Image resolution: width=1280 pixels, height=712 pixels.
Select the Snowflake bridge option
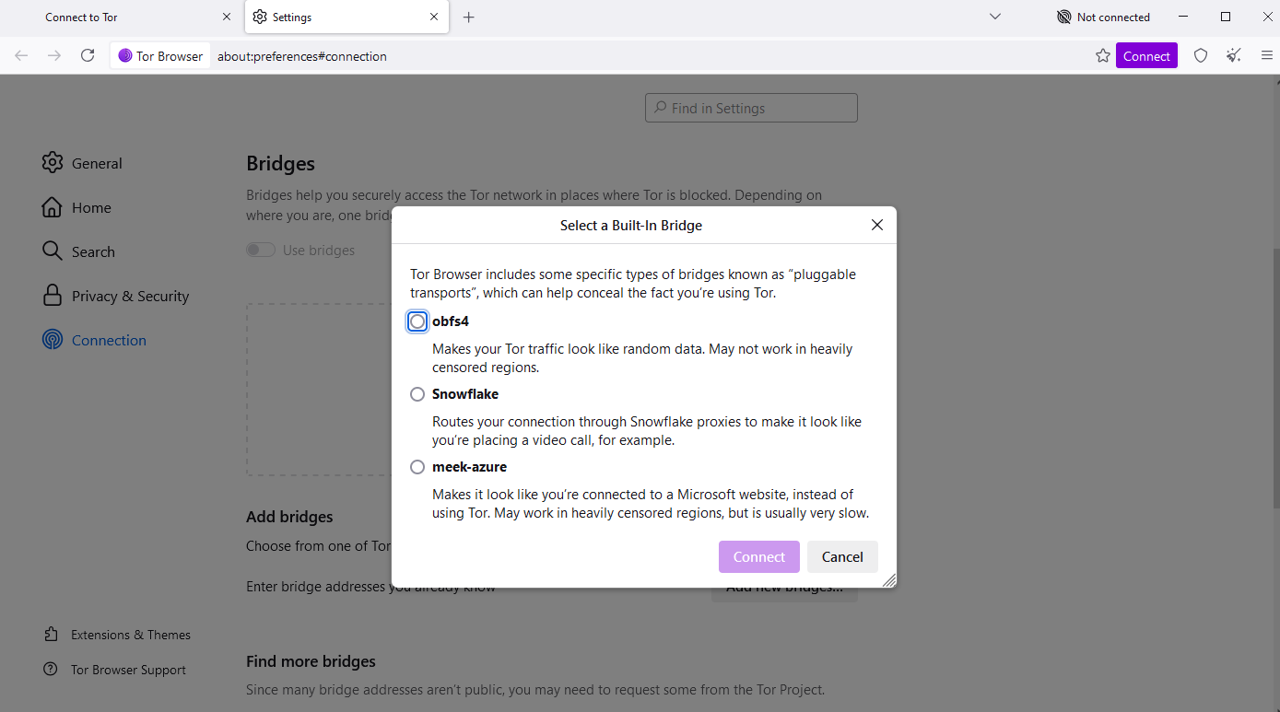pyautogui.click(x=417, y=394)
